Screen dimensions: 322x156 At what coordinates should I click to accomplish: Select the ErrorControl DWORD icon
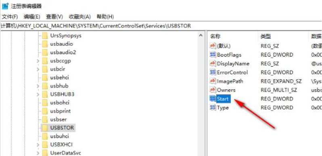tap(213, 72)
